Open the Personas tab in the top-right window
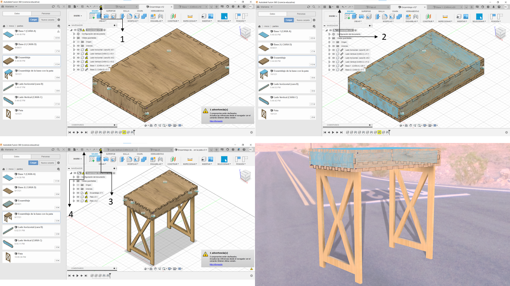The image size is (510, 286). tap(301, 14)
